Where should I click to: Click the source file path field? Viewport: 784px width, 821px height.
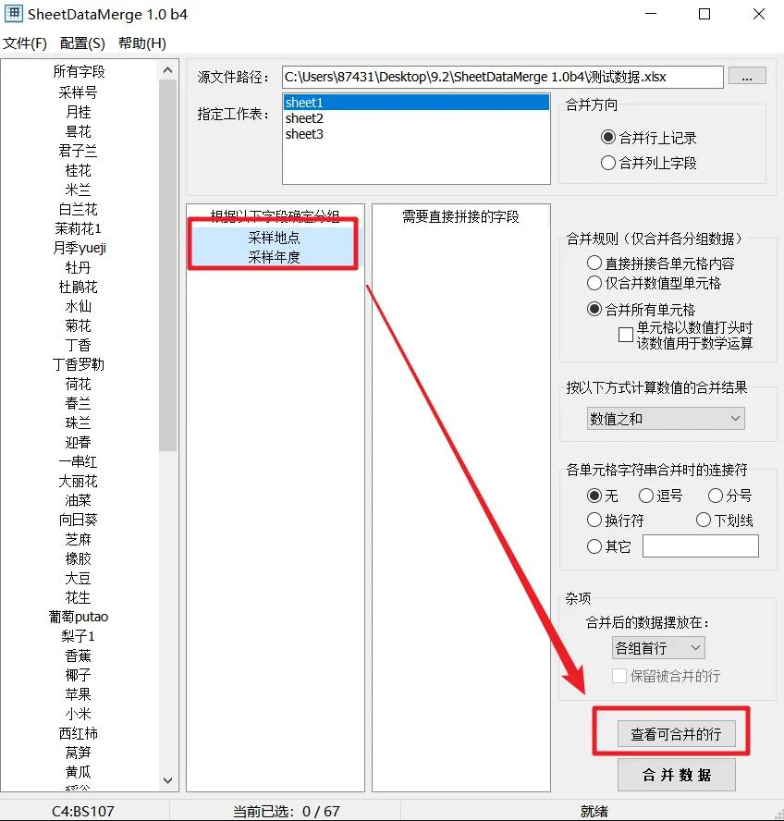(502, 77)
